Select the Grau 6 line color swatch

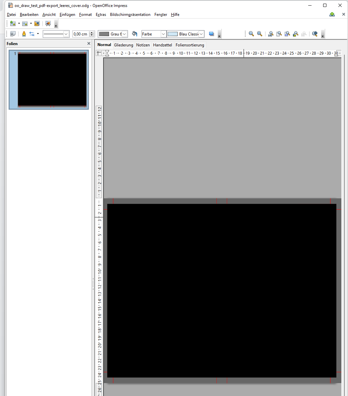(x=104, y=34)
